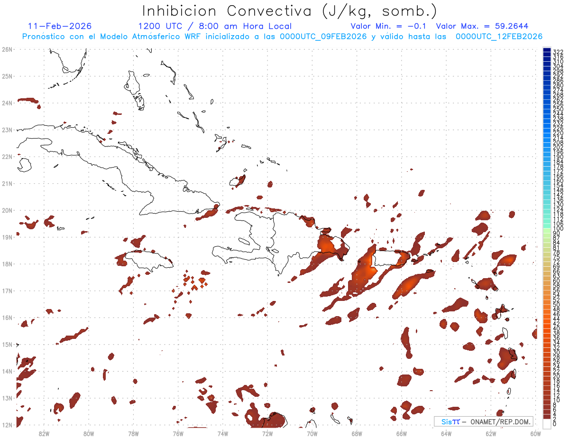
Task: Click the 72W longitude label
Action: (267, 433)
